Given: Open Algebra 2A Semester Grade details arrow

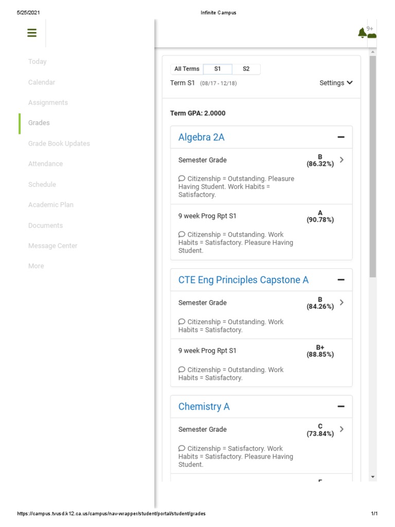Looking at the screenshot, I should [x=342, y=160].
